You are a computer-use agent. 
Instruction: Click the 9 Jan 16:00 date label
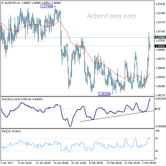[25, 163]
